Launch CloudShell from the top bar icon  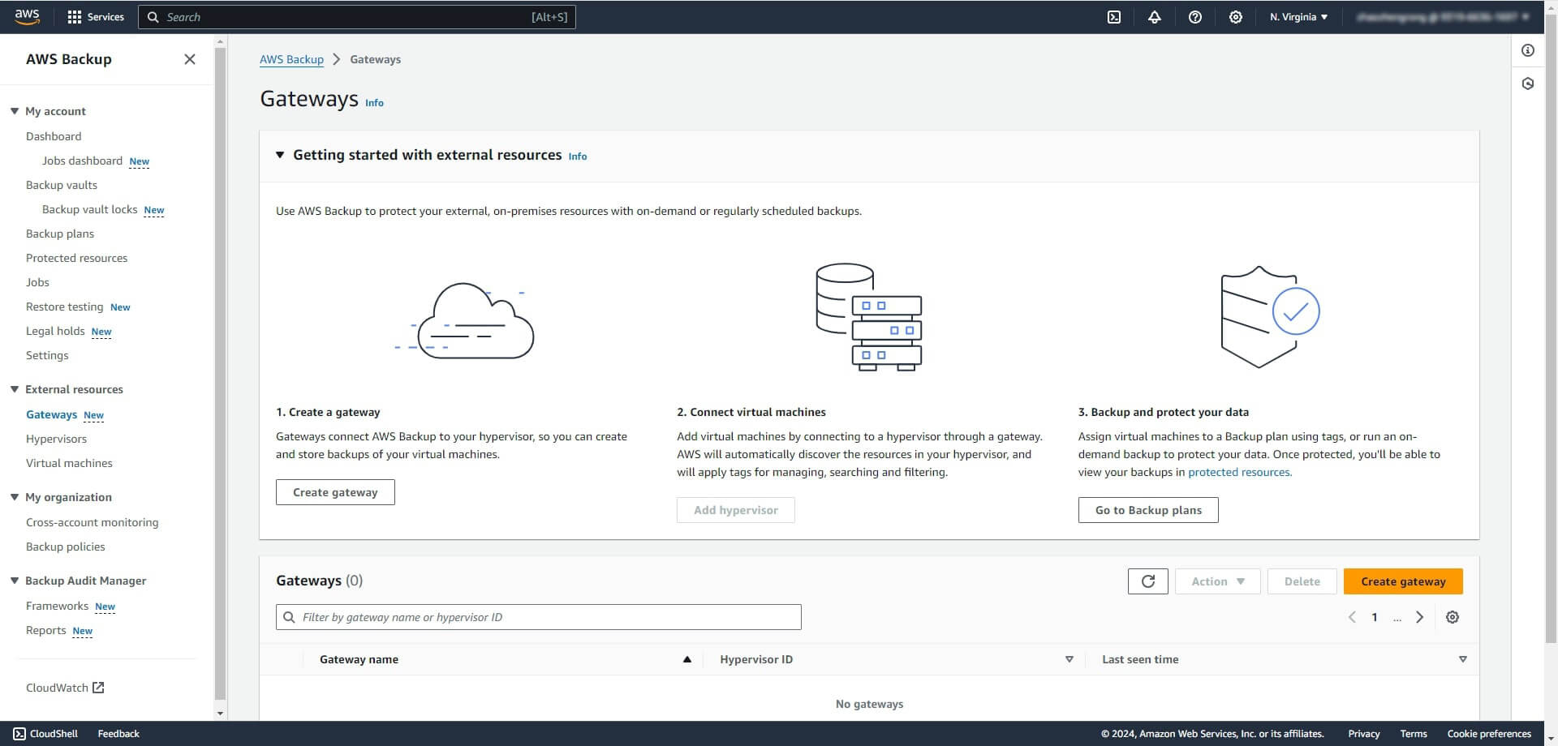click(1114, 17)
